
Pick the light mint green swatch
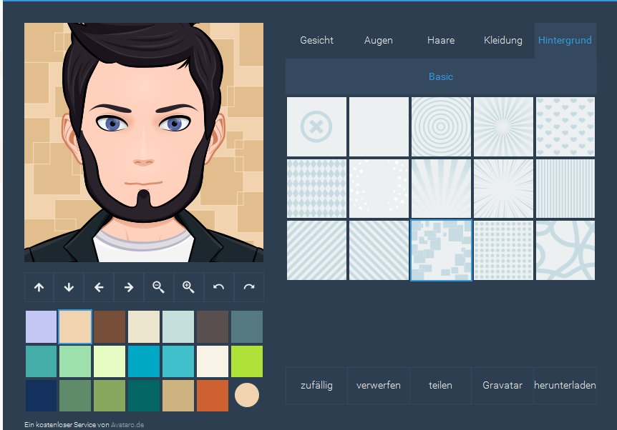coord(75,361)
